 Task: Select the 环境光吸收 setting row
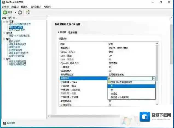coord(108,105)
